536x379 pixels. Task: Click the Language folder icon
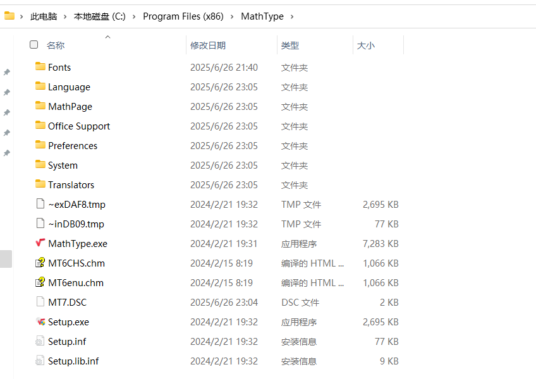pos(40,86)
